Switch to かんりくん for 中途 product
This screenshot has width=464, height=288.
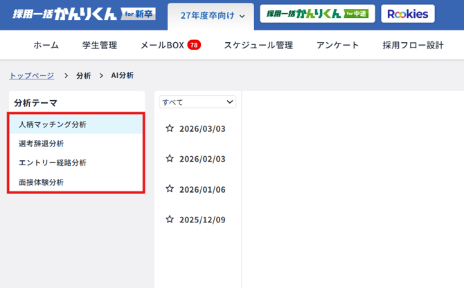317,14
